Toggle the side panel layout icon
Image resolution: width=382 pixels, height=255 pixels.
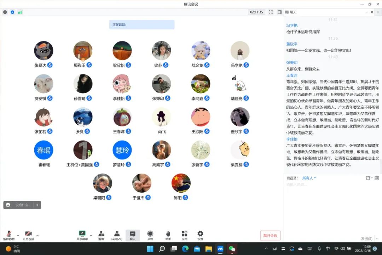[x=279, y=12]
